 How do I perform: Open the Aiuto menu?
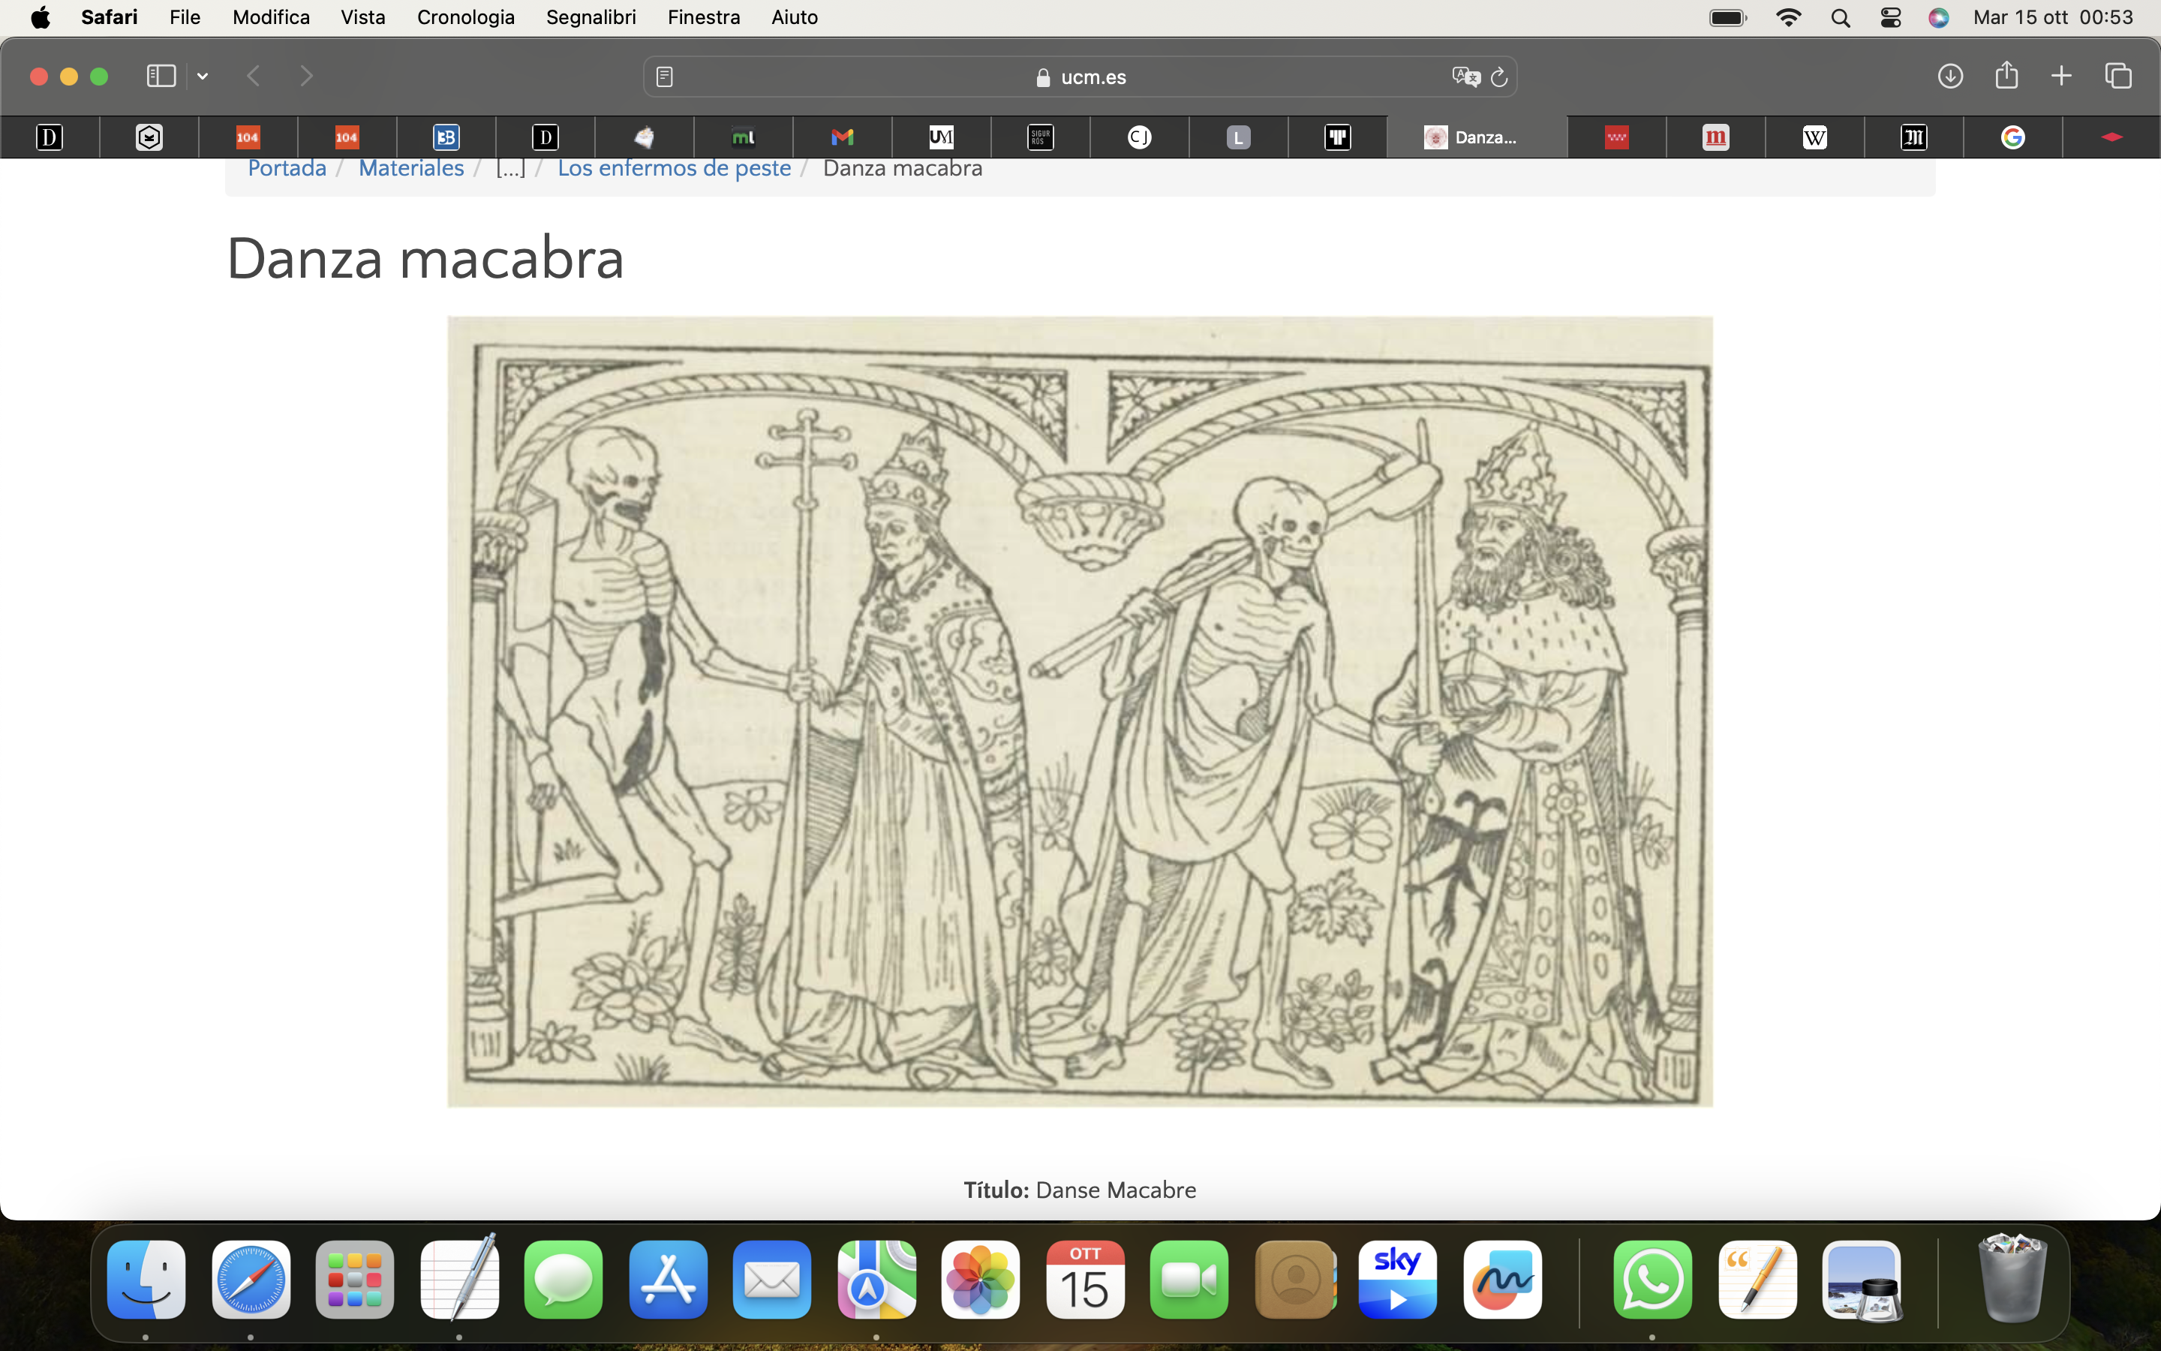coord(794,17)
